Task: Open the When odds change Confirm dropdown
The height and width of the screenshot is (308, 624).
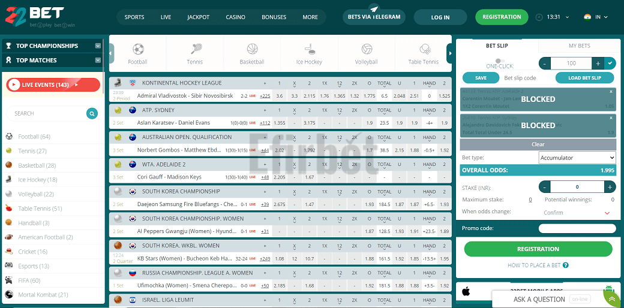Action: (x=576, y=213)
